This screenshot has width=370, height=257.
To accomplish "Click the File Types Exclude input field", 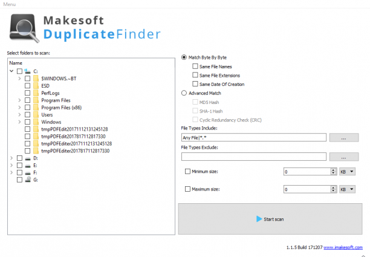I will (x=254, y=157).
